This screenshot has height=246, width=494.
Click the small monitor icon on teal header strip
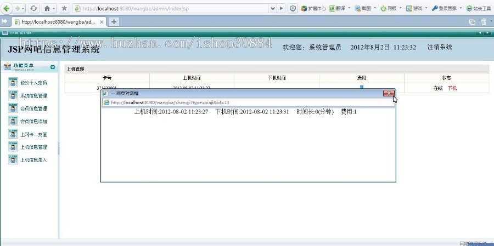[5, 33]
